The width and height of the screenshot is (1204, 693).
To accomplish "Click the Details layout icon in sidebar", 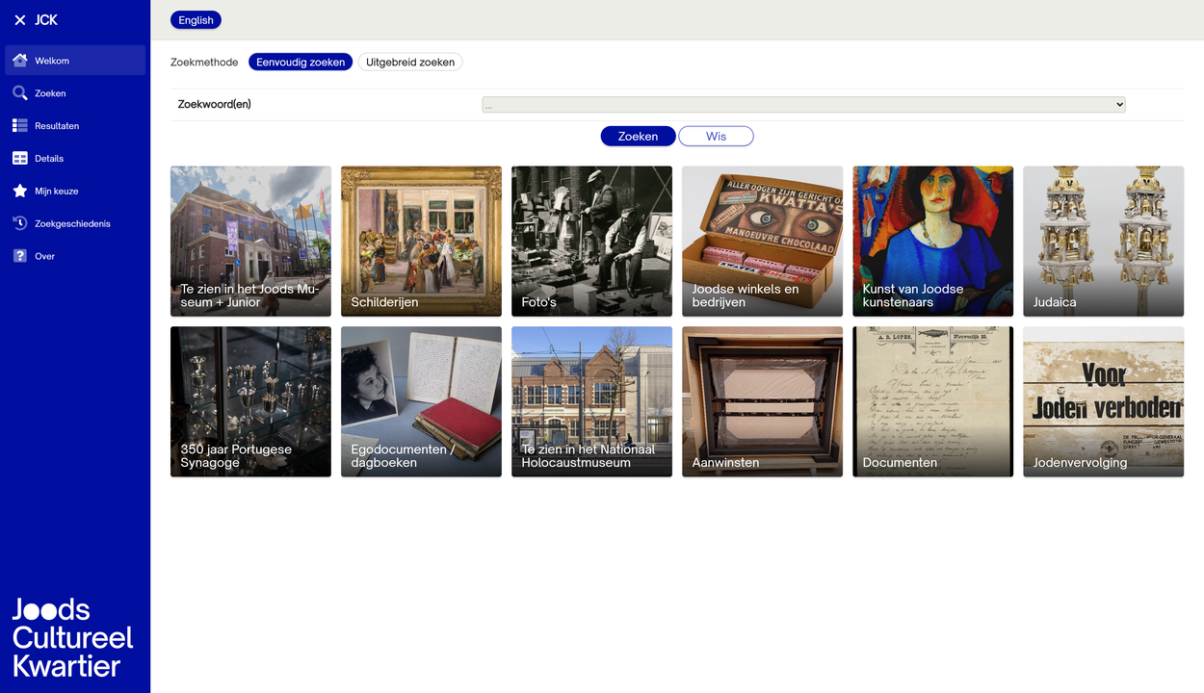I will pyautogui.click(x=20, y=159).
